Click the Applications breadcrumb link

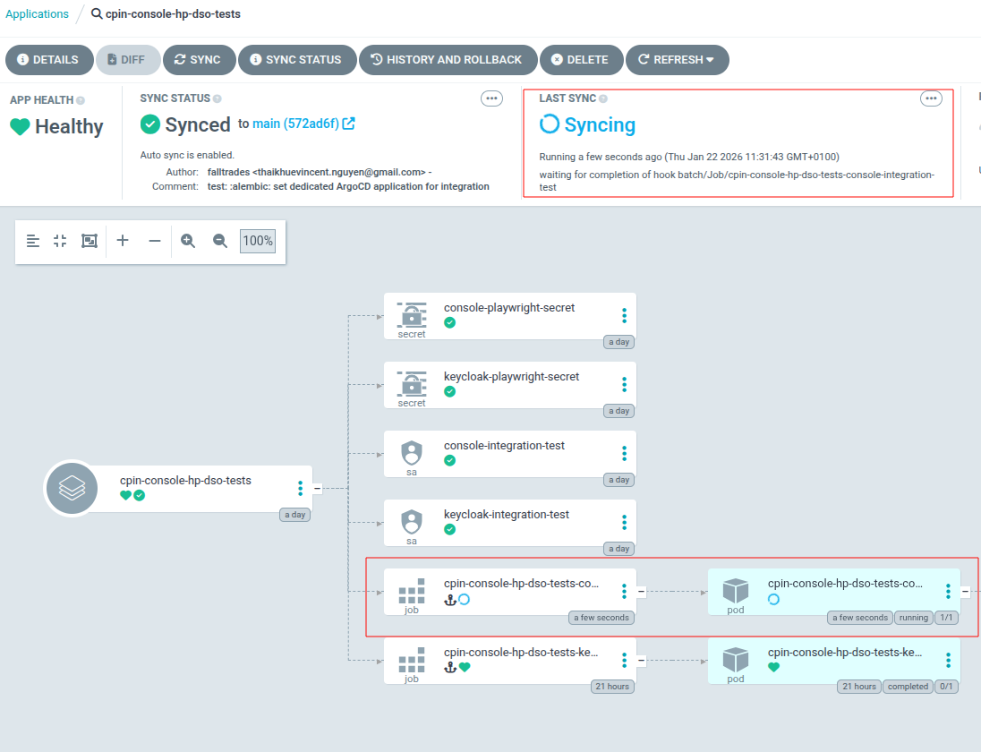pyautogui.click(x=37, y=14)
